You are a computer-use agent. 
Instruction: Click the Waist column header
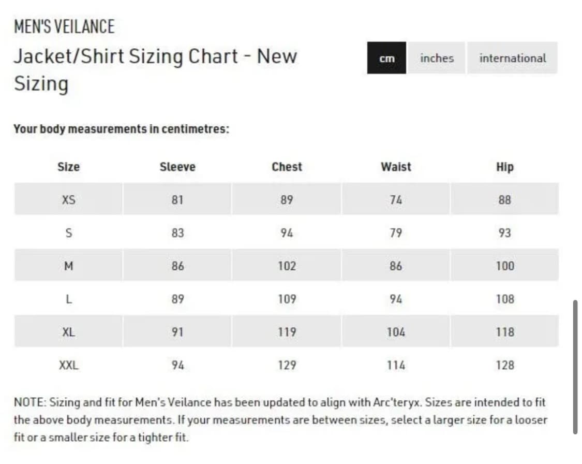[396, 167]
